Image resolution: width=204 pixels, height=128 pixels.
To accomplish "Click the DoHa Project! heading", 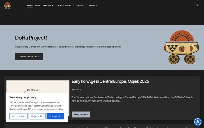I will click(x=31, y=38).
